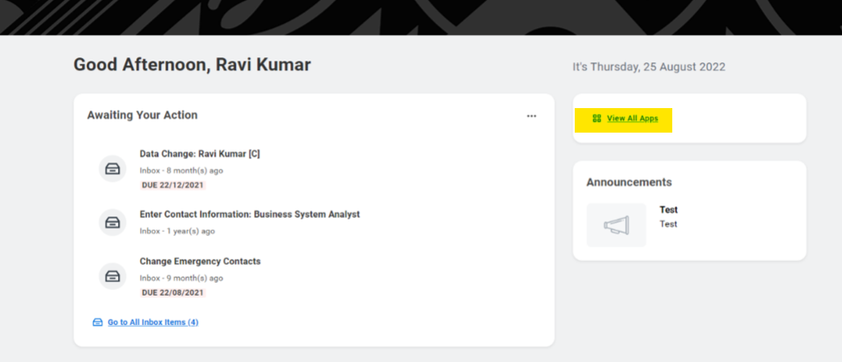842x362 pixels.
Task: Open Enter Contact Information: Business System Analyst
Action: pyautogui.click(x=249, y=215)
